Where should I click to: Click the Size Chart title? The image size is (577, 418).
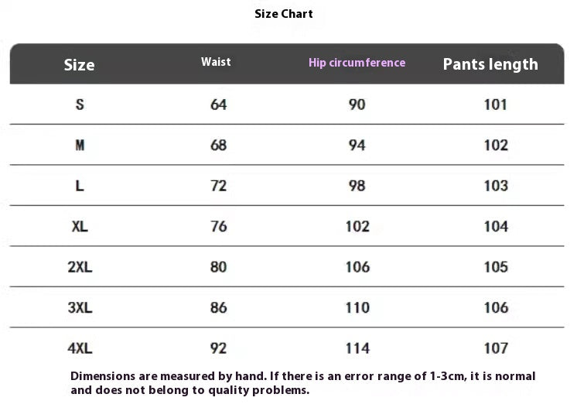[284, 14]
